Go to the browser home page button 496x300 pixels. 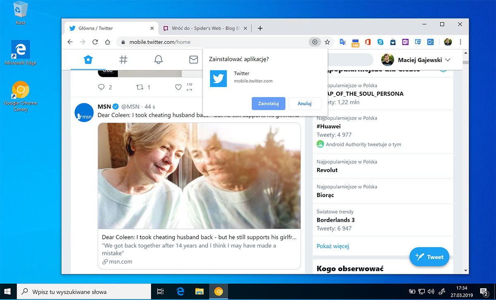pyautogui.click(x=107, y=42)
